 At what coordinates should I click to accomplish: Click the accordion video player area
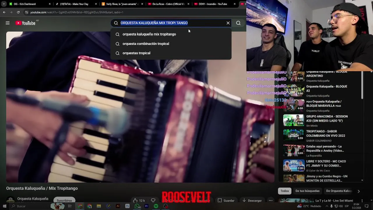[x=140, y=107]
